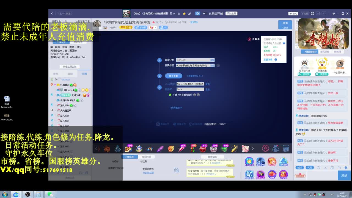Open the 直播教程汇总 link
352x198 pixels.
195,76
